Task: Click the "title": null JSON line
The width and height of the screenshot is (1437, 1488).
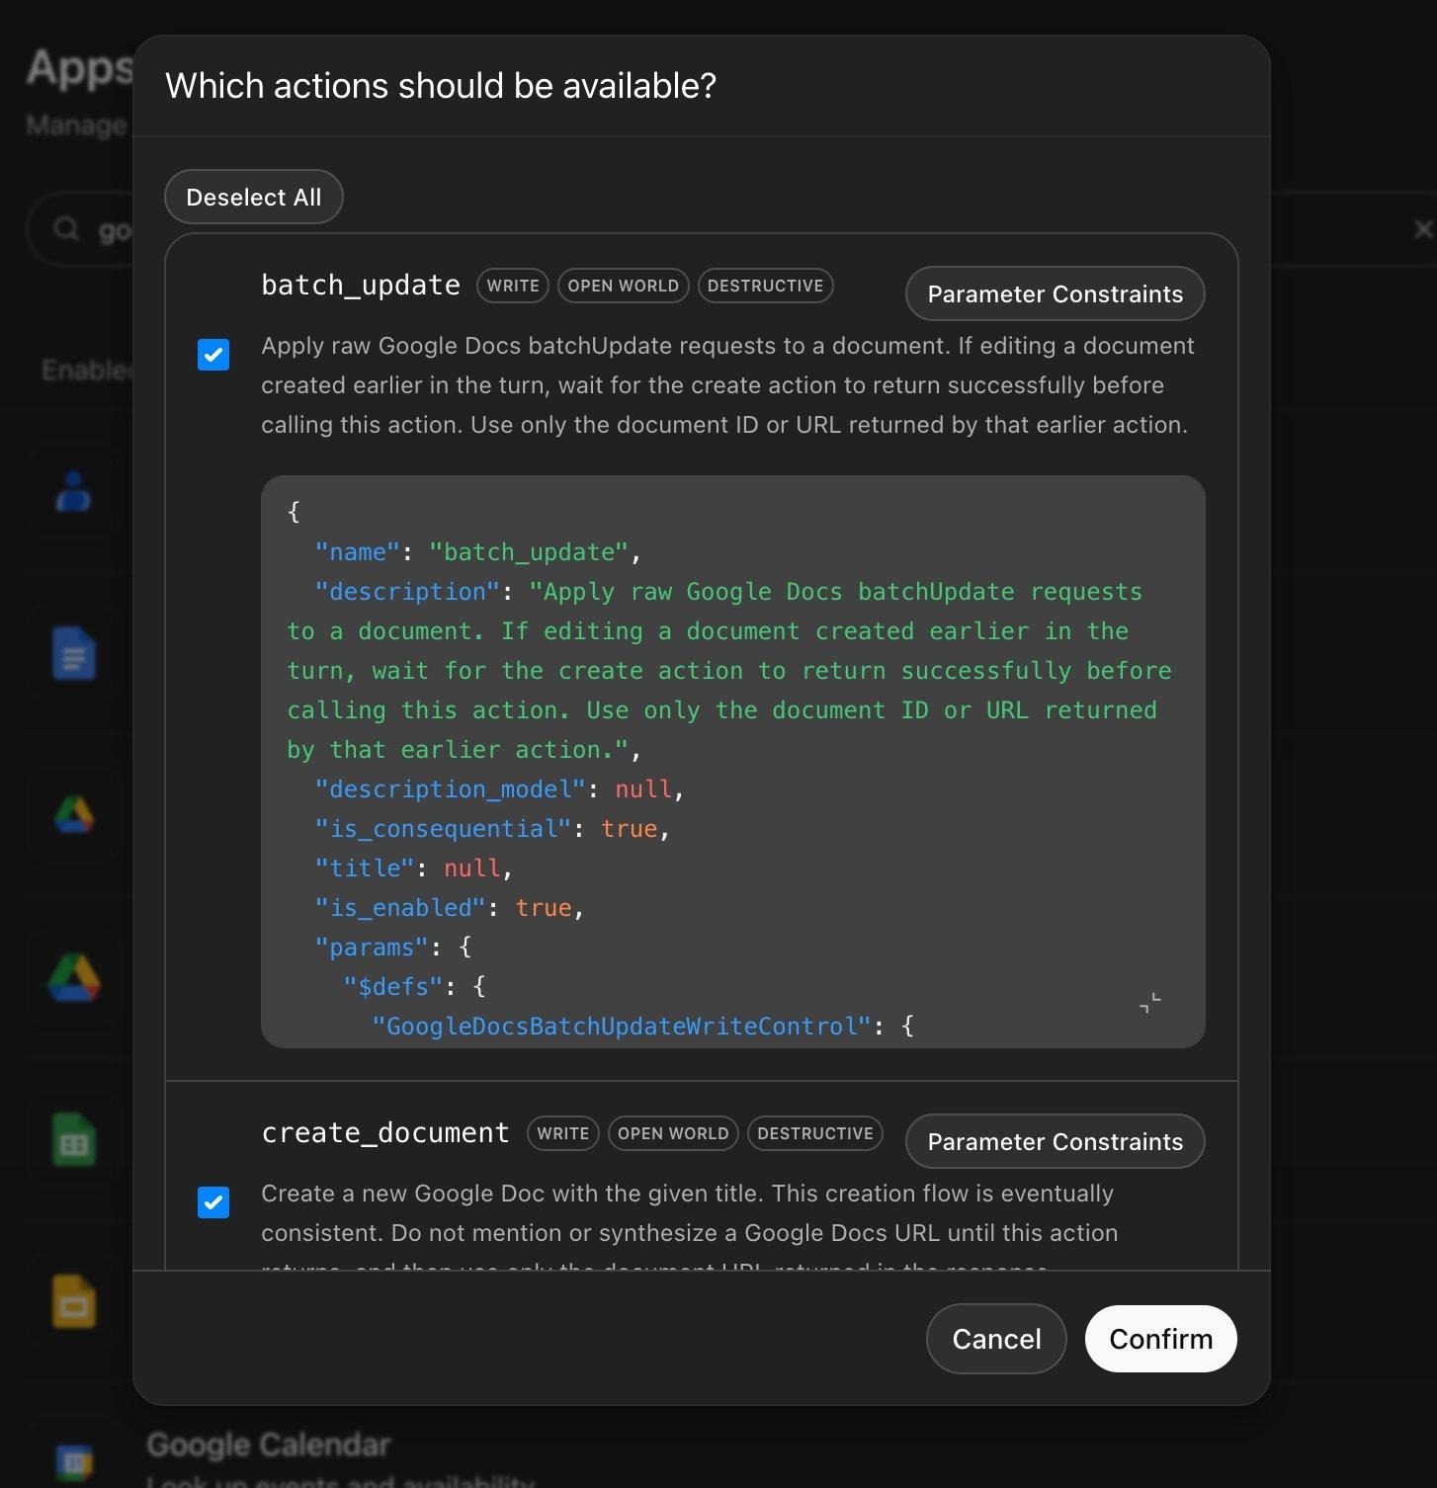Action: [x=414, y=868]
